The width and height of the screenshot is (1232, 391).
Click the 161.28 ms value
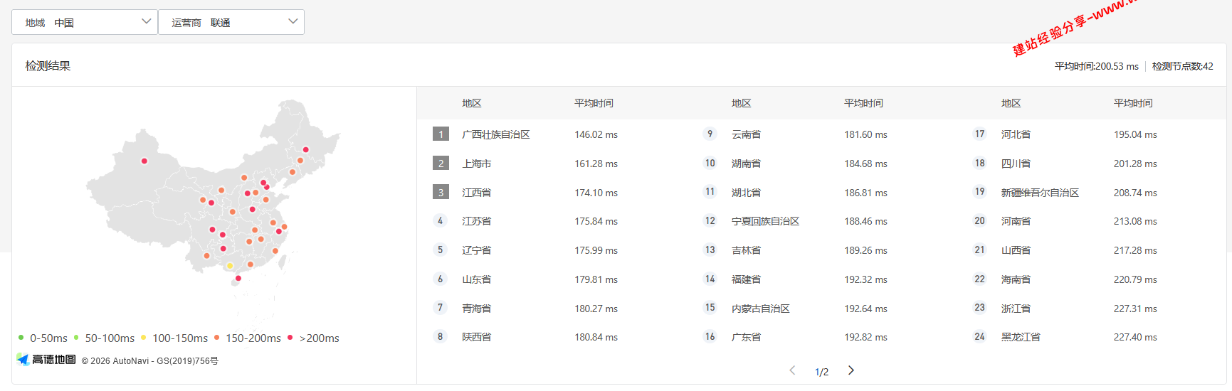pos(596,164)
